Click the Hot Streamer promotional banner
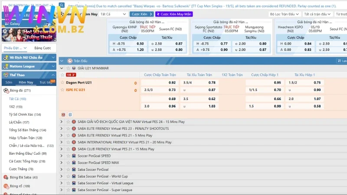 pos(29,34)
